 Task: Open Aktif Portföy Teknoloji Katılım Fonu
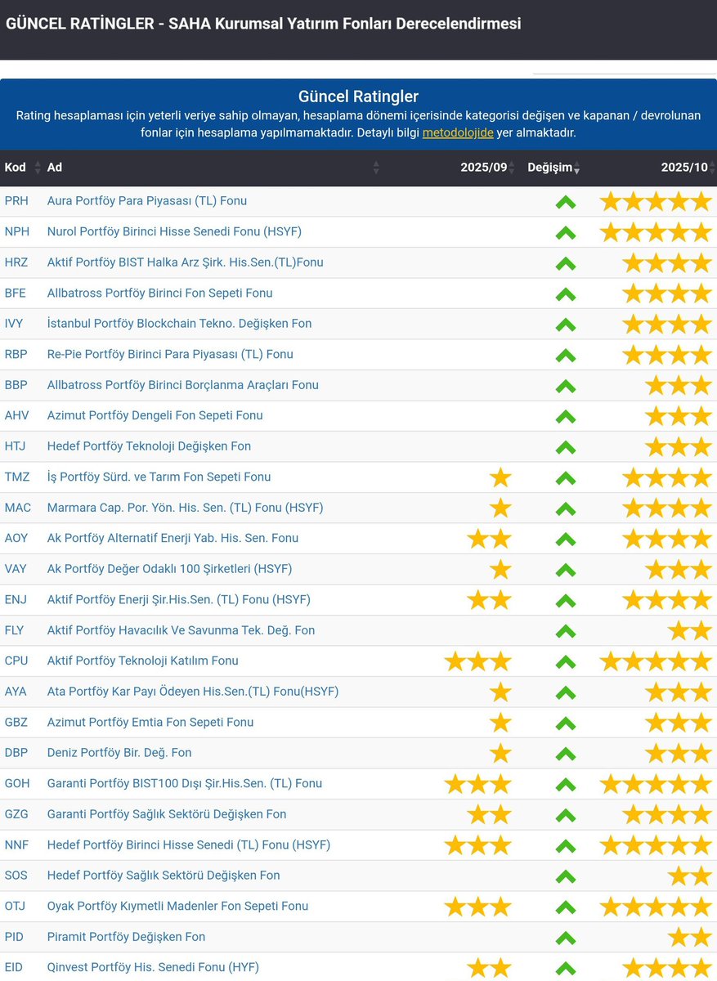click(143, 661)
